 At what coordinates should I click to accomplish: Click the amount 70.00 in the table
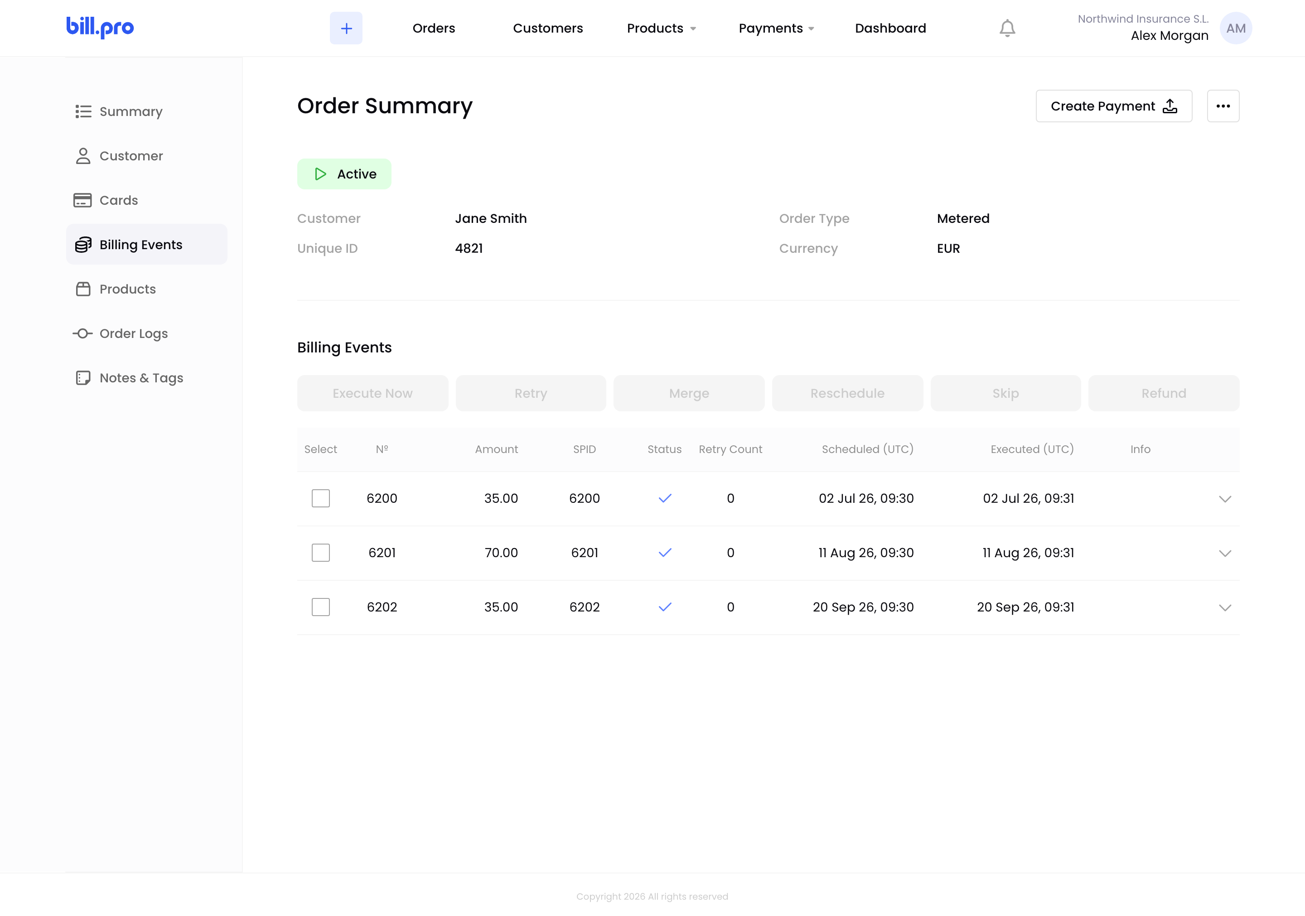point(501,553)
